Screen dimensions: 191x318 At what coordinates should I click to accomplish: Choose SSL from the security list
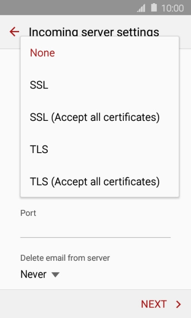click(100, 85)
